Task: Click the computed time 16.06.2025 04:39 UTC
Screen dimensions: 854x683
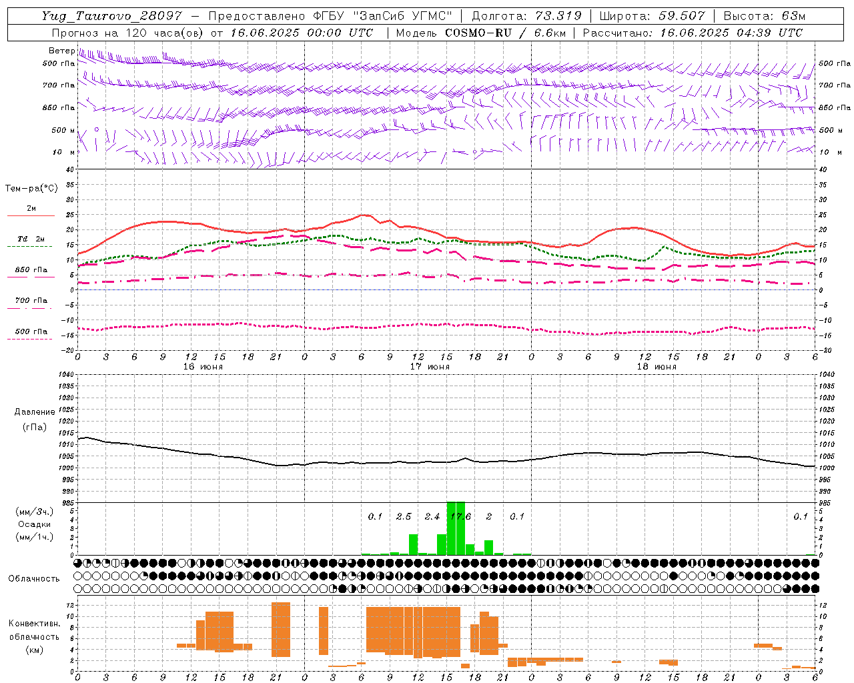Action: tap(731, 33)
